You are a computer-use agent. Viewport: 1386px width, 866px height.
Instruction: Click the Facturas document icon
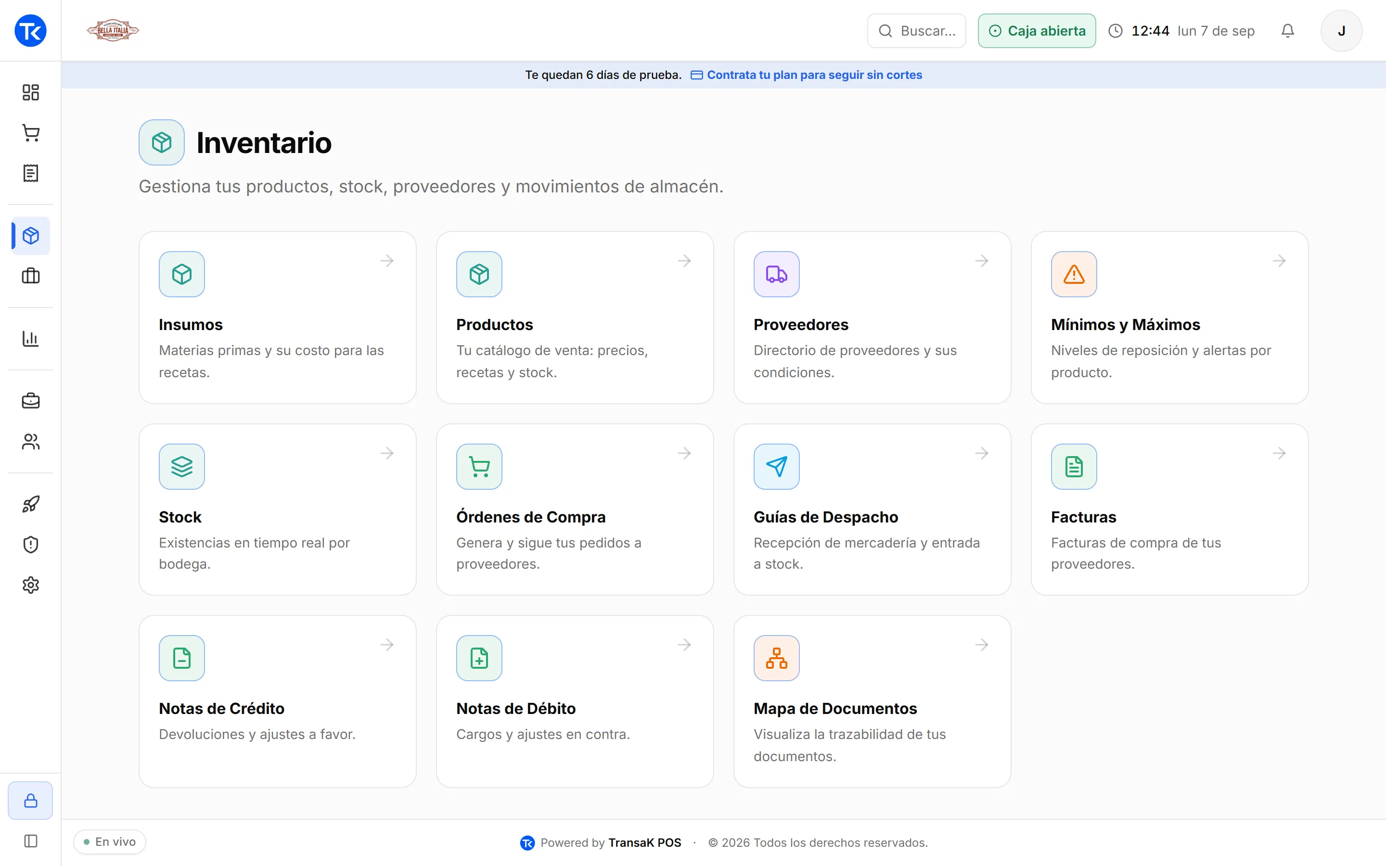1074,467
